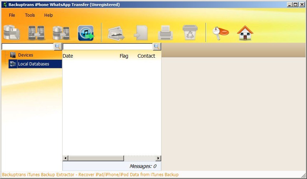Click the Messages: 0 counter text
307x179 pixels.
[143, 166]
